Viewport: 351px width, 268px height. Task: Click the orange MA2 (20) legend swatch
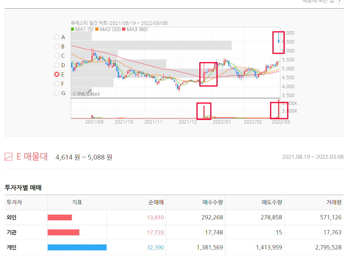[x=97, y=29]
